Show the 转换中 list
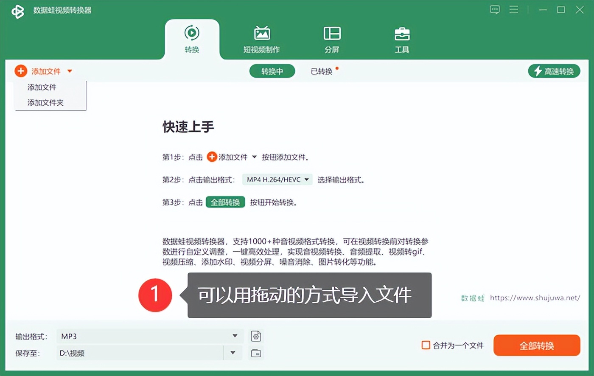The image size is (594, 376). (272, 71)
